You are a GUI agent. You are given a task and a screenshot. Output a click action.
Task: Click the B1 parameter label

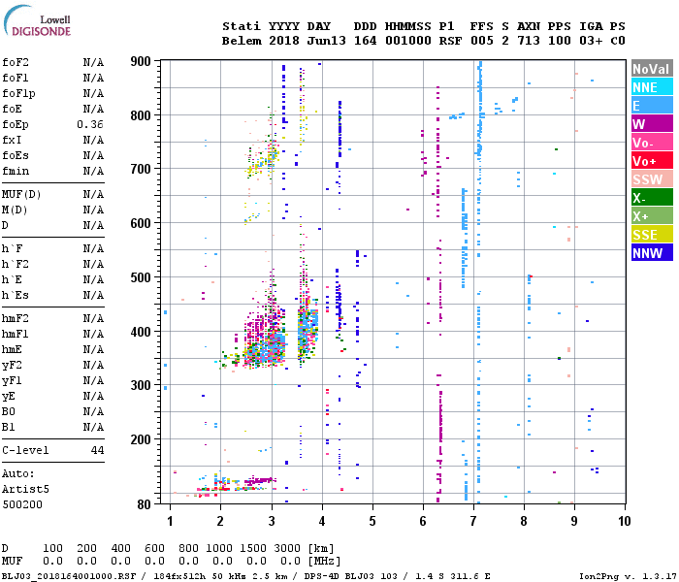(x=8, y=428)
